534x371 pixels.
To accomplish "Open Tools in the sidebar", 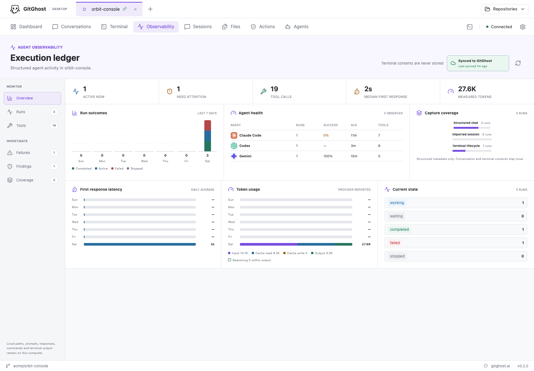I will [32, 126].
